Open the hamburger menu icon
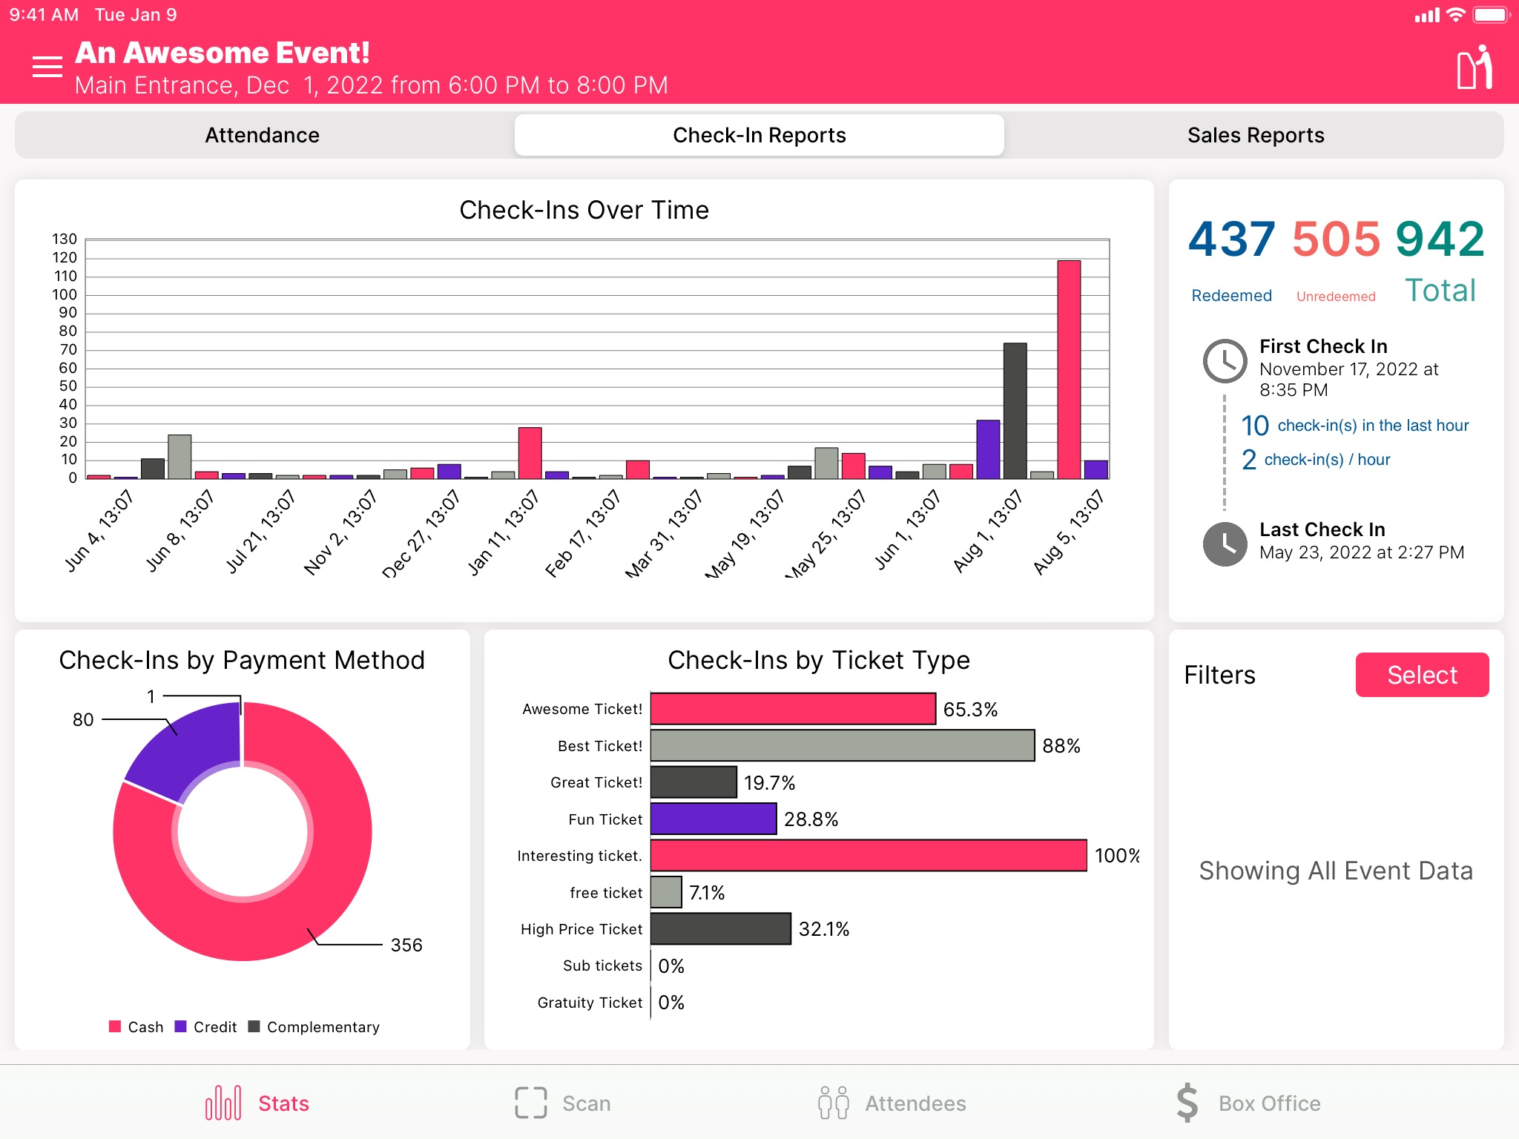 click(47, 67)
